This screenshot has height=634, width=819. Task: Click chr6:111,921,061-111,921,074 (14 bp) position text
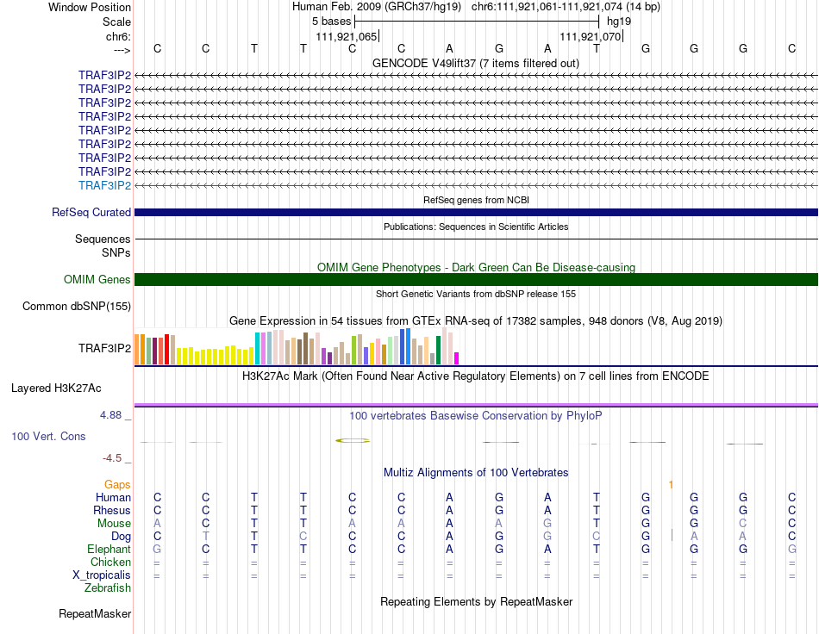click(x=566, y=7)
